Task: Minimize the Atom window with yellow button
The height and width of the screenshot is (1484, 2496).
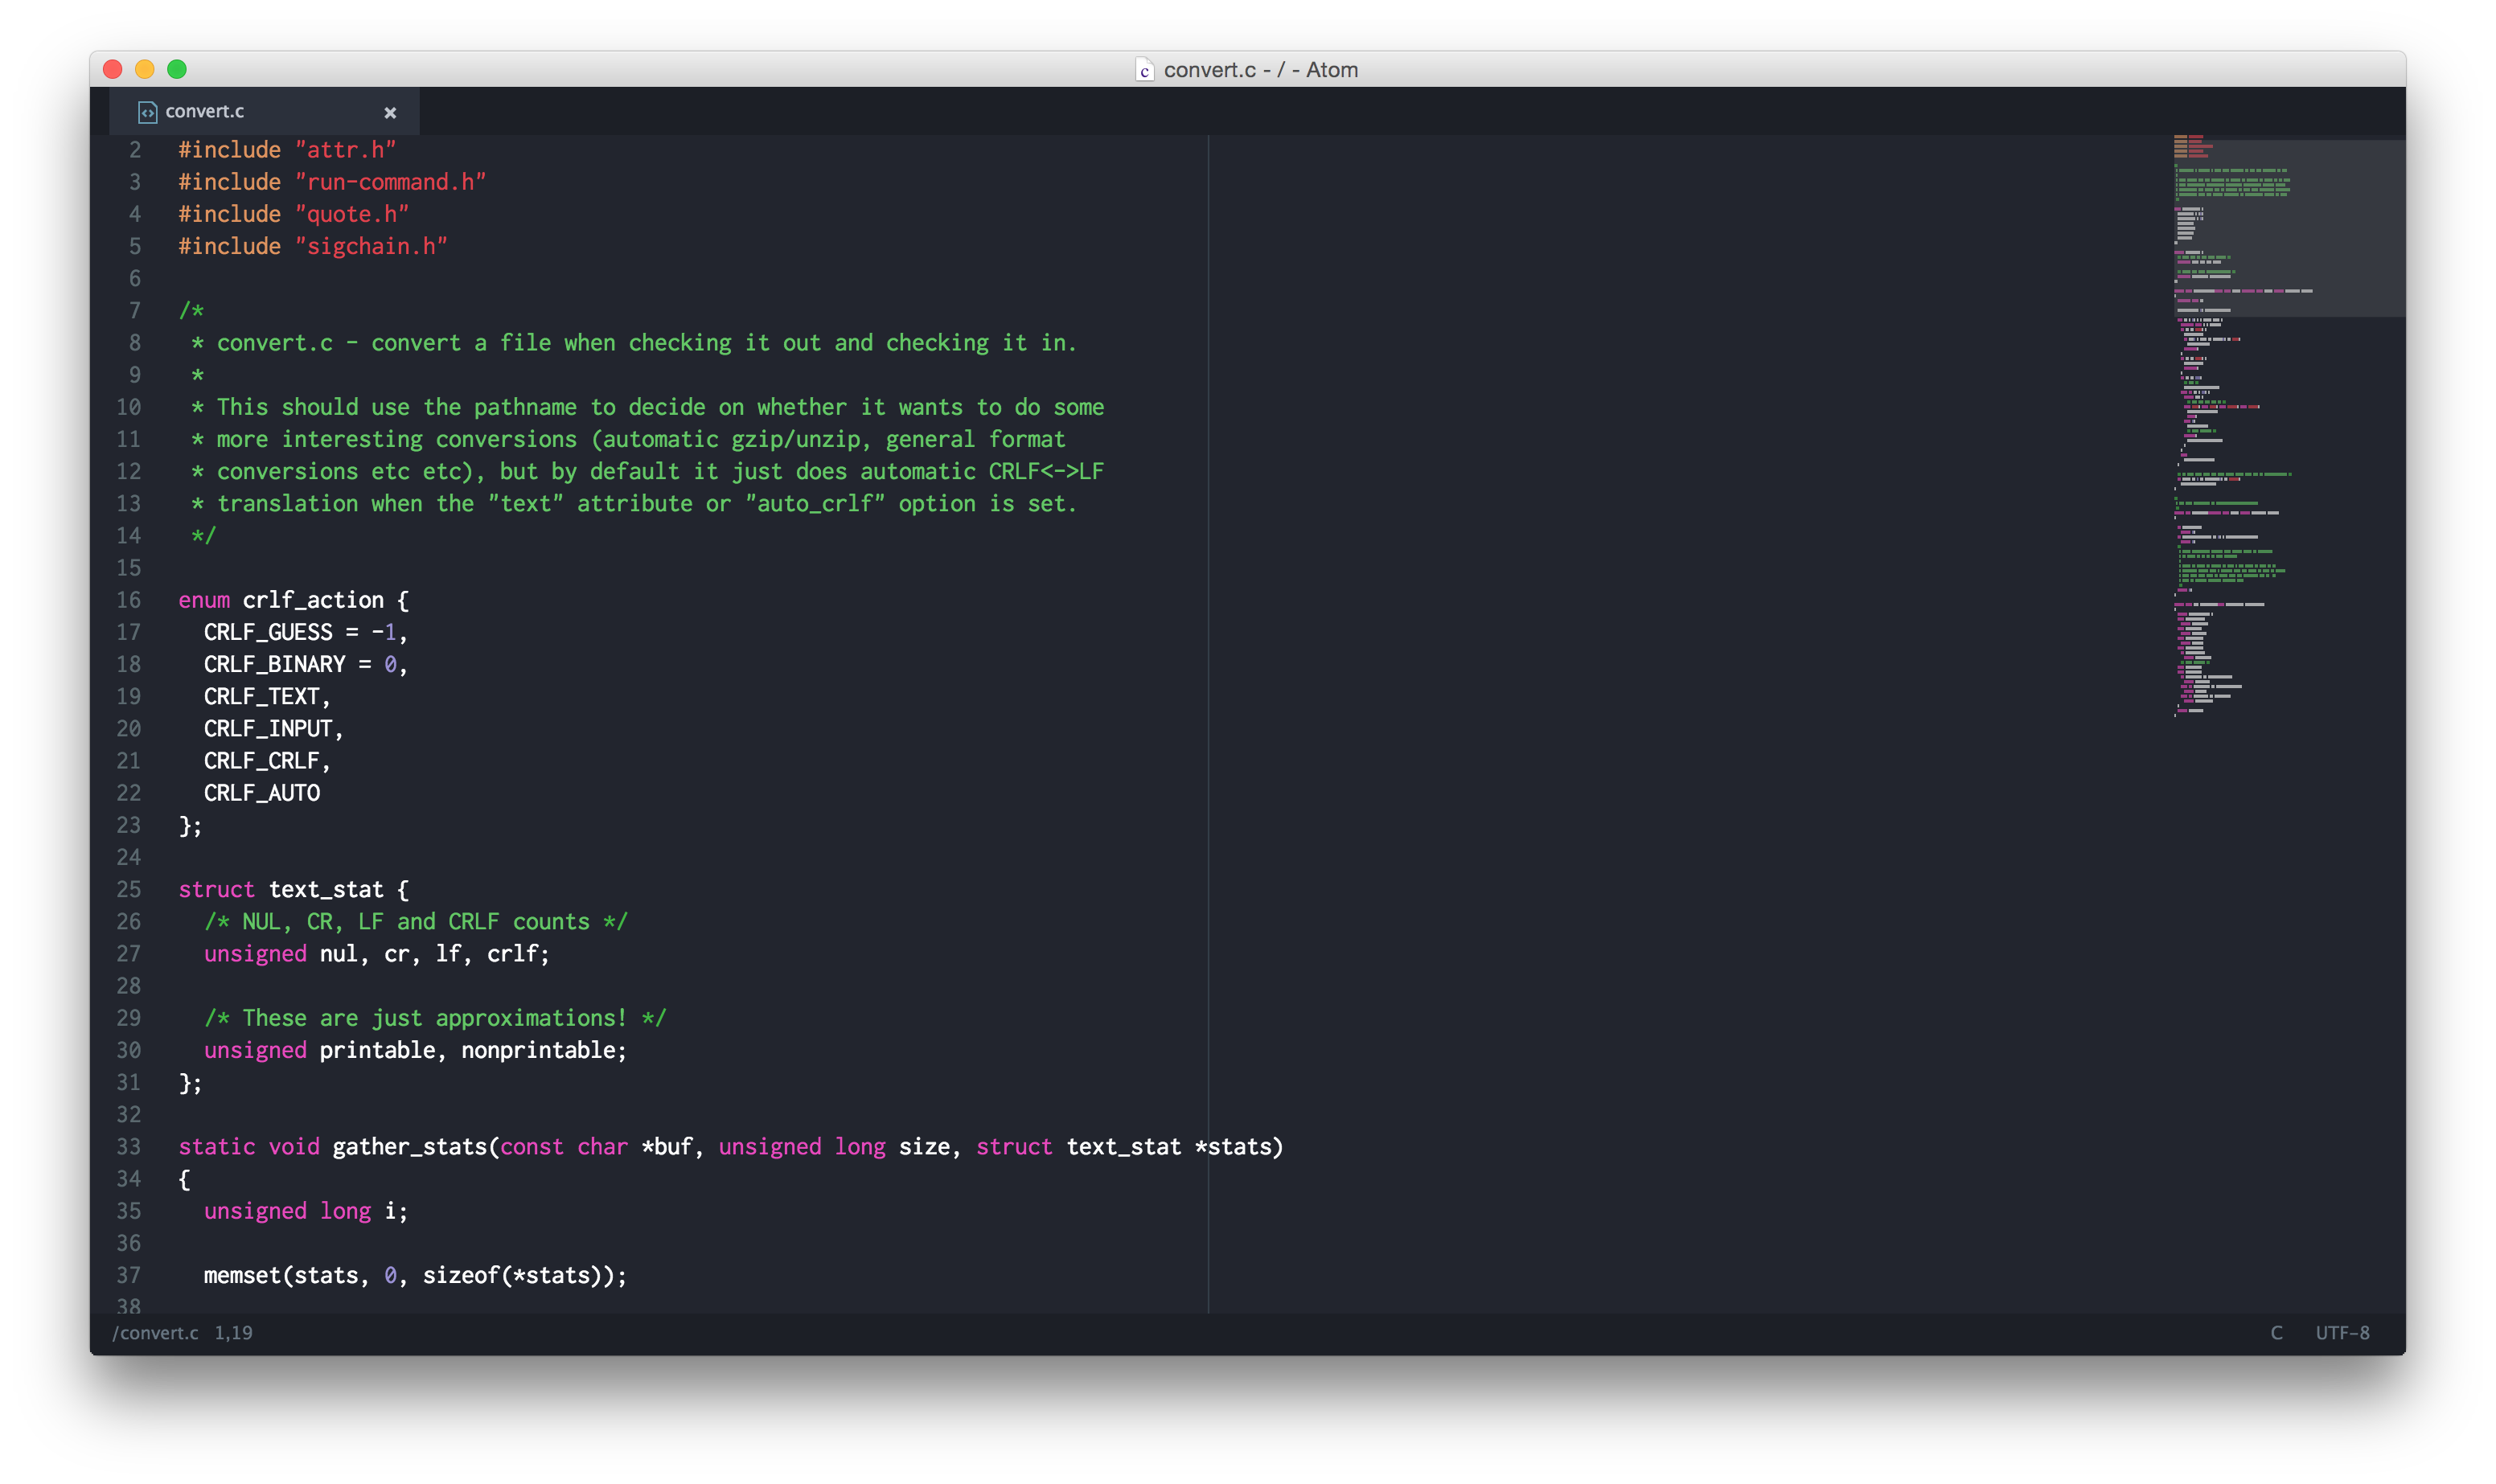Action: pyautogui.click(x=145, y=69)
